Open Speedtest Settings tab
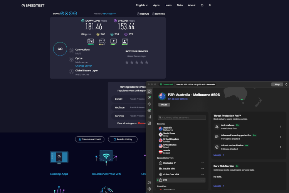This screenshot has width=289, height=193. [158, 14]
